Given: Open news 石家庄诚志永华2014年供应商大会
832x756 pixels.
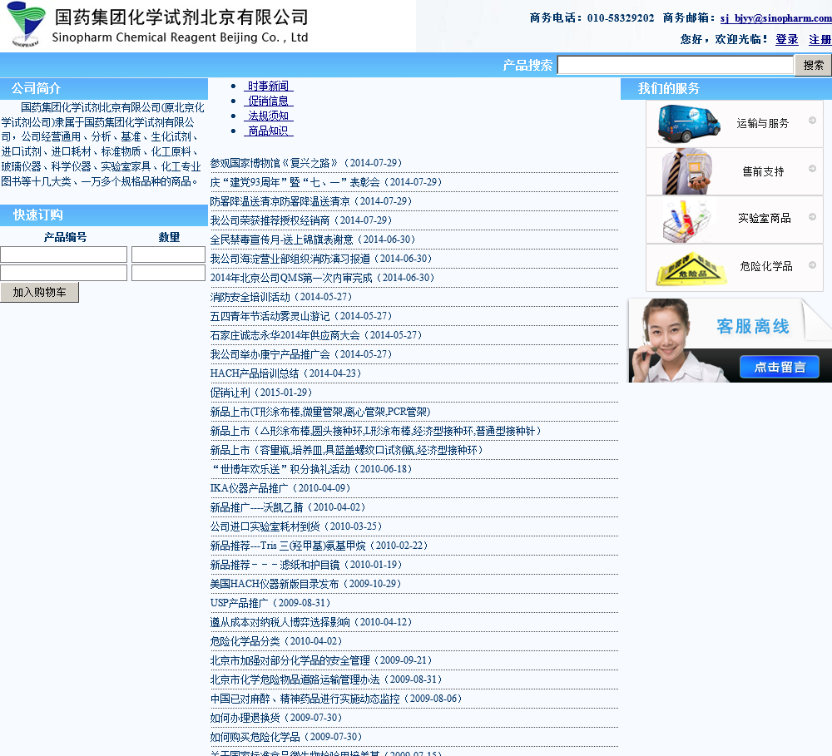Looking at the screenshot, I should (316, 335).
